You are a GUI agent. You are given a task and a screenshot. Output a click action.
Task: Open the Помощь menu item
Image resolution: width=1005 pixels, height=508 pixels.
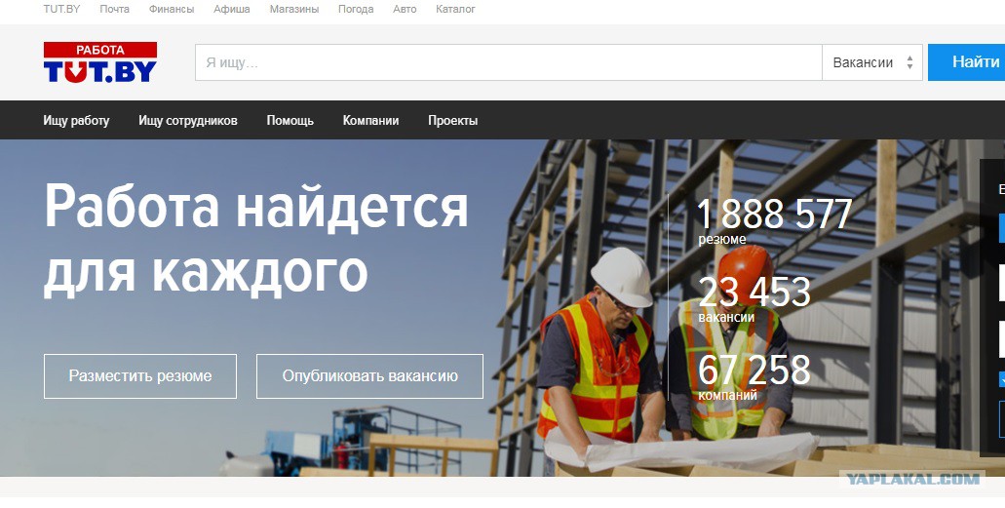pos(290,121)
